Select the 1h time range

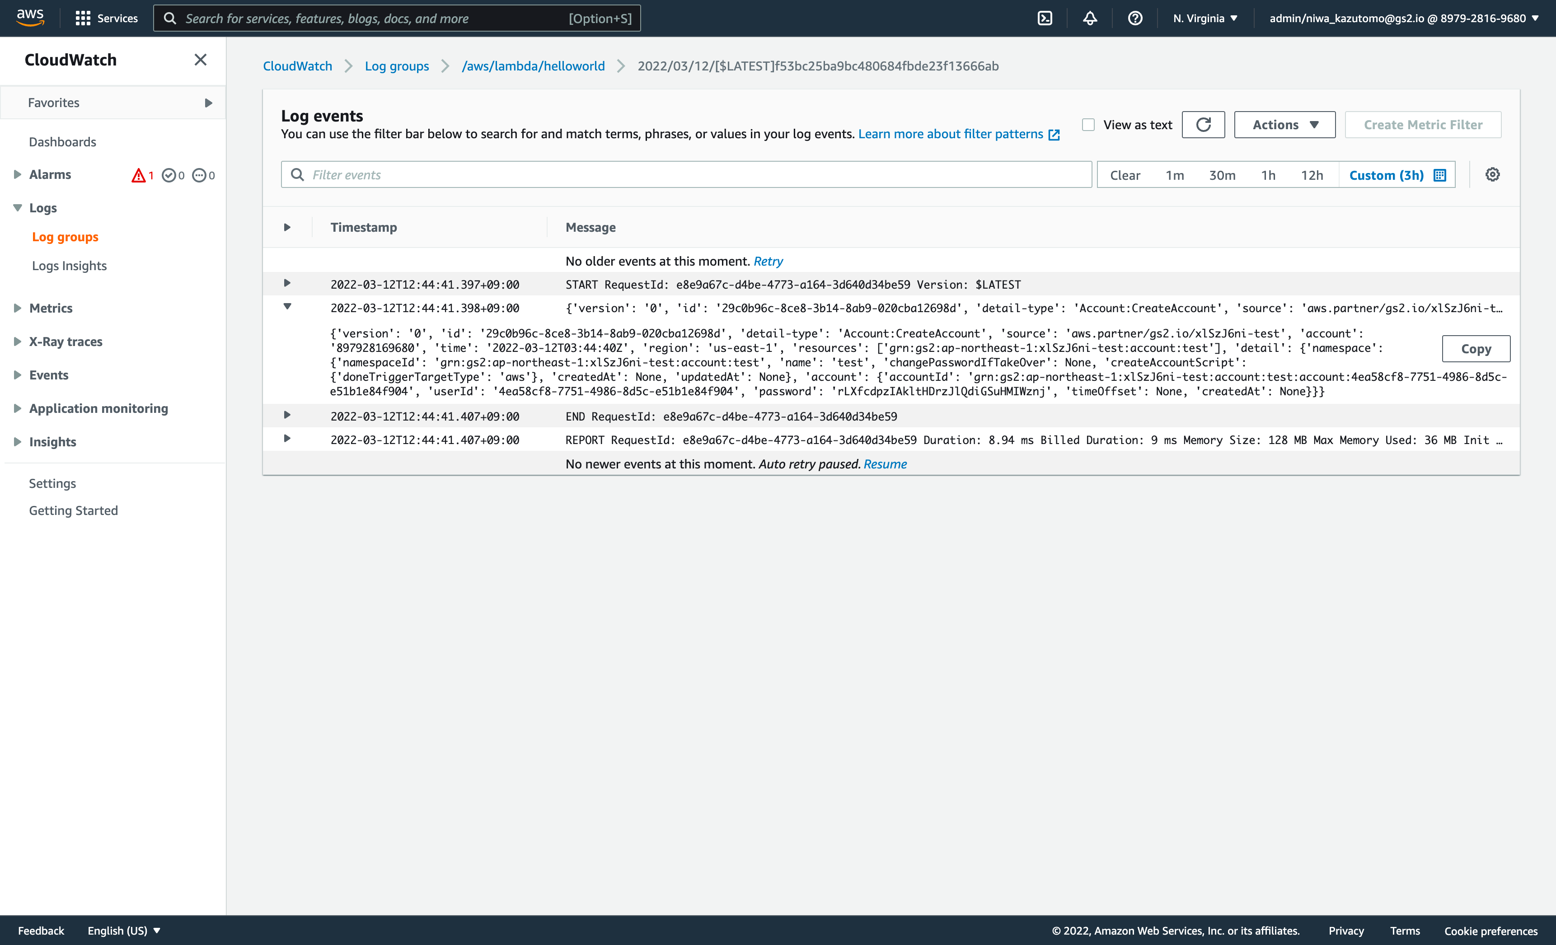click(x=1268, y=175)
